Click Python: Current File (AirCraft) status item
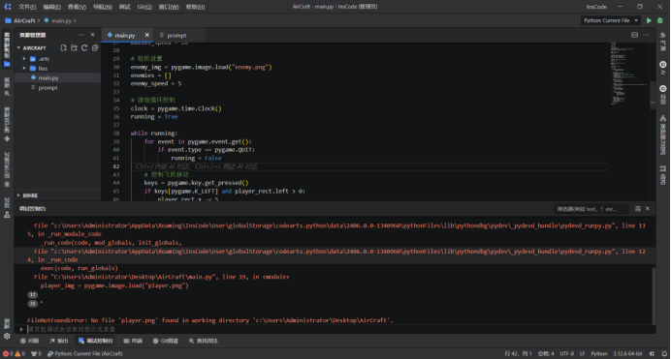This screenshot has width=671, height=359. [x=84, y=353]
